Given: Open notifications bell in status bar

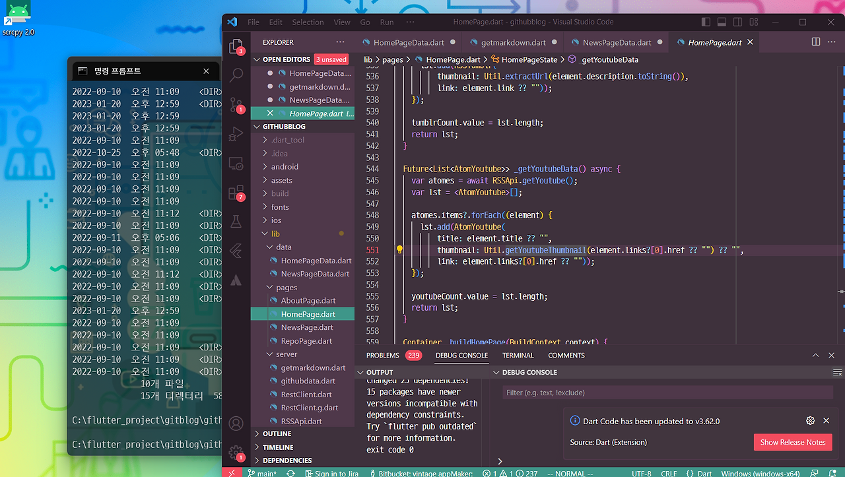Looking at the screenshot, I should 834,473.
